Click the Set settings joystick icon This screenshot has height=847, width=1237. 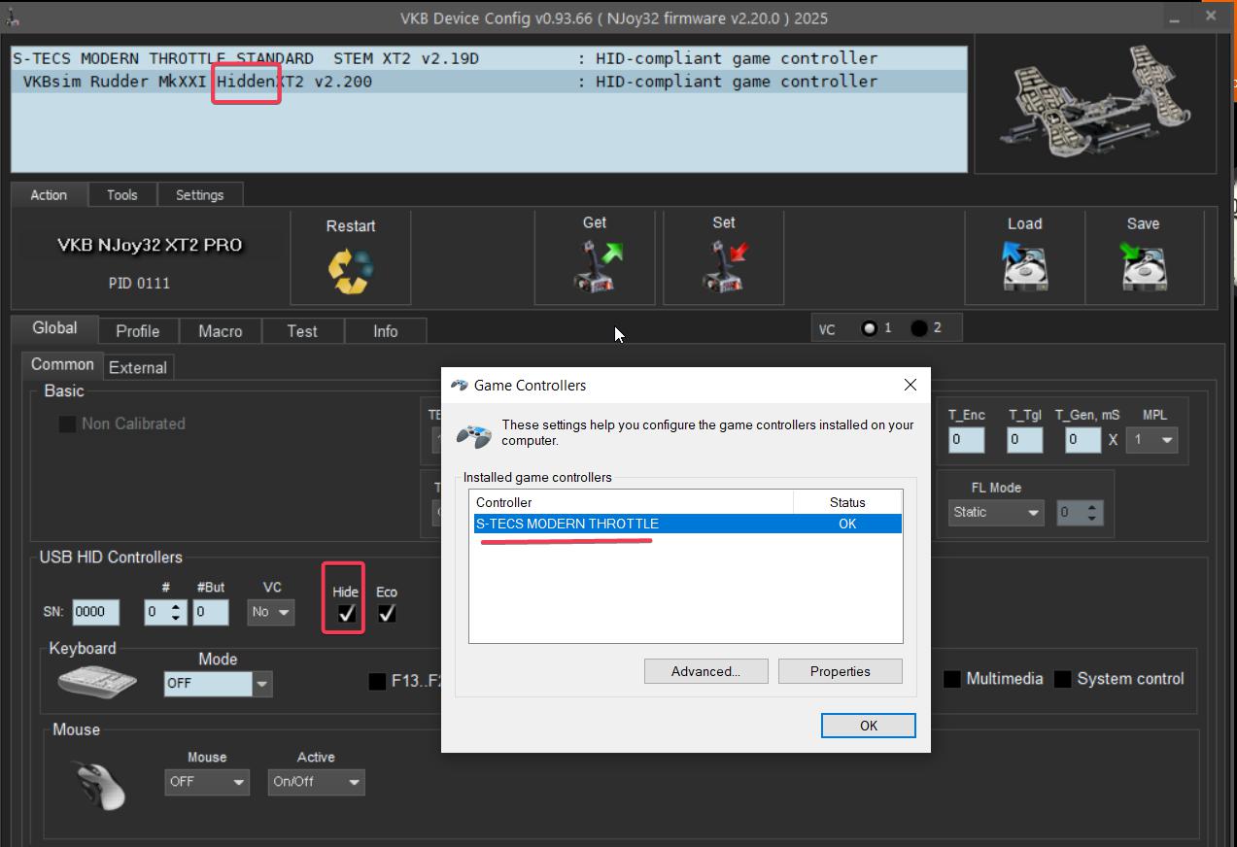725,266
